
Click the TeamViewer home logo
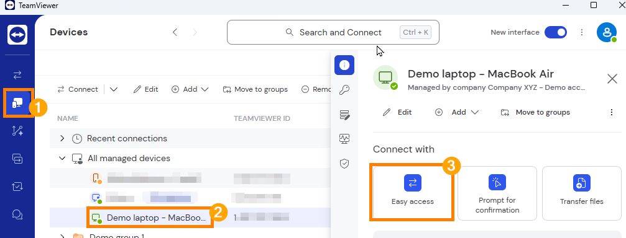click(17, 35)
